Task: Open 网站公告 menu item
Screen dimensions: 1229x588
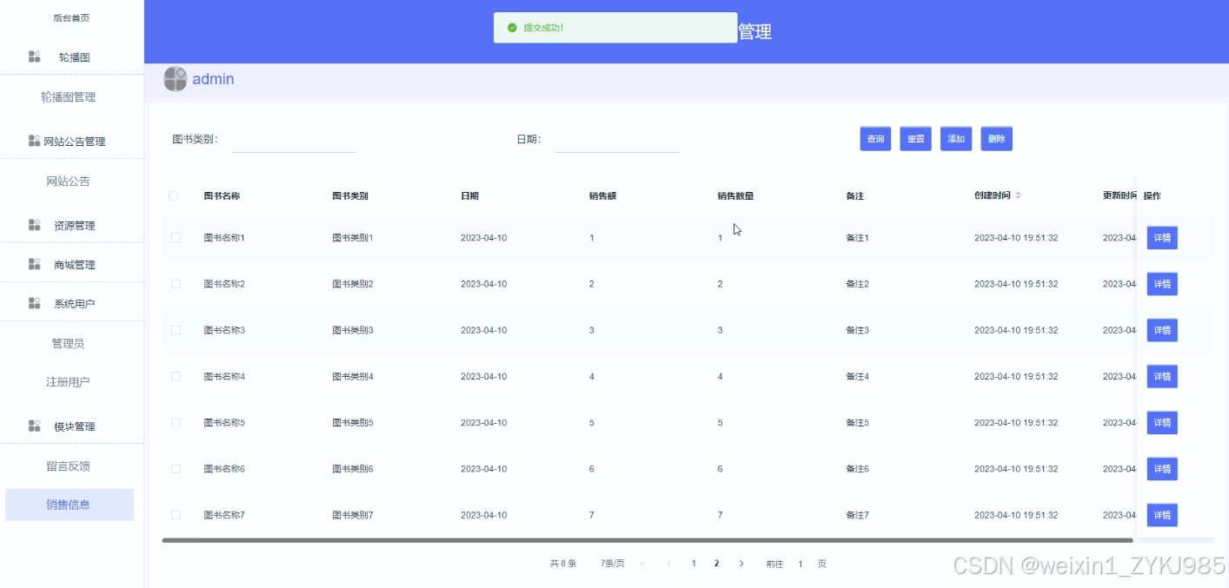Action: [x=68, y=182]
